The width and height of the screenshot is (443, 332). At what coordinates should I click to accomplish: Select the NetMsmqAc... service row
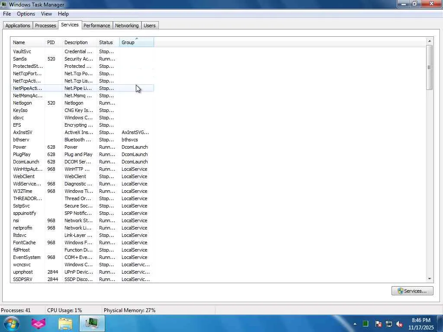click(82, 96)
